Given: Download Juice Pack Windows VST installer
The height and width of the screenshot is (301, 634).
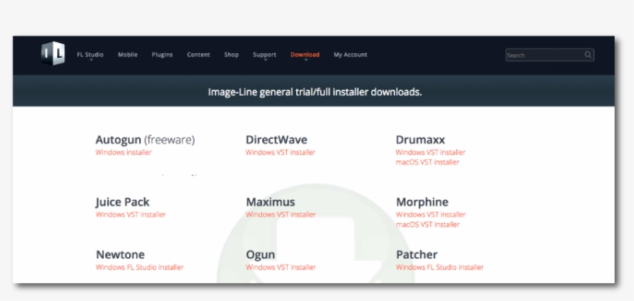Looking at the screenshot, I should pos(131,215).
